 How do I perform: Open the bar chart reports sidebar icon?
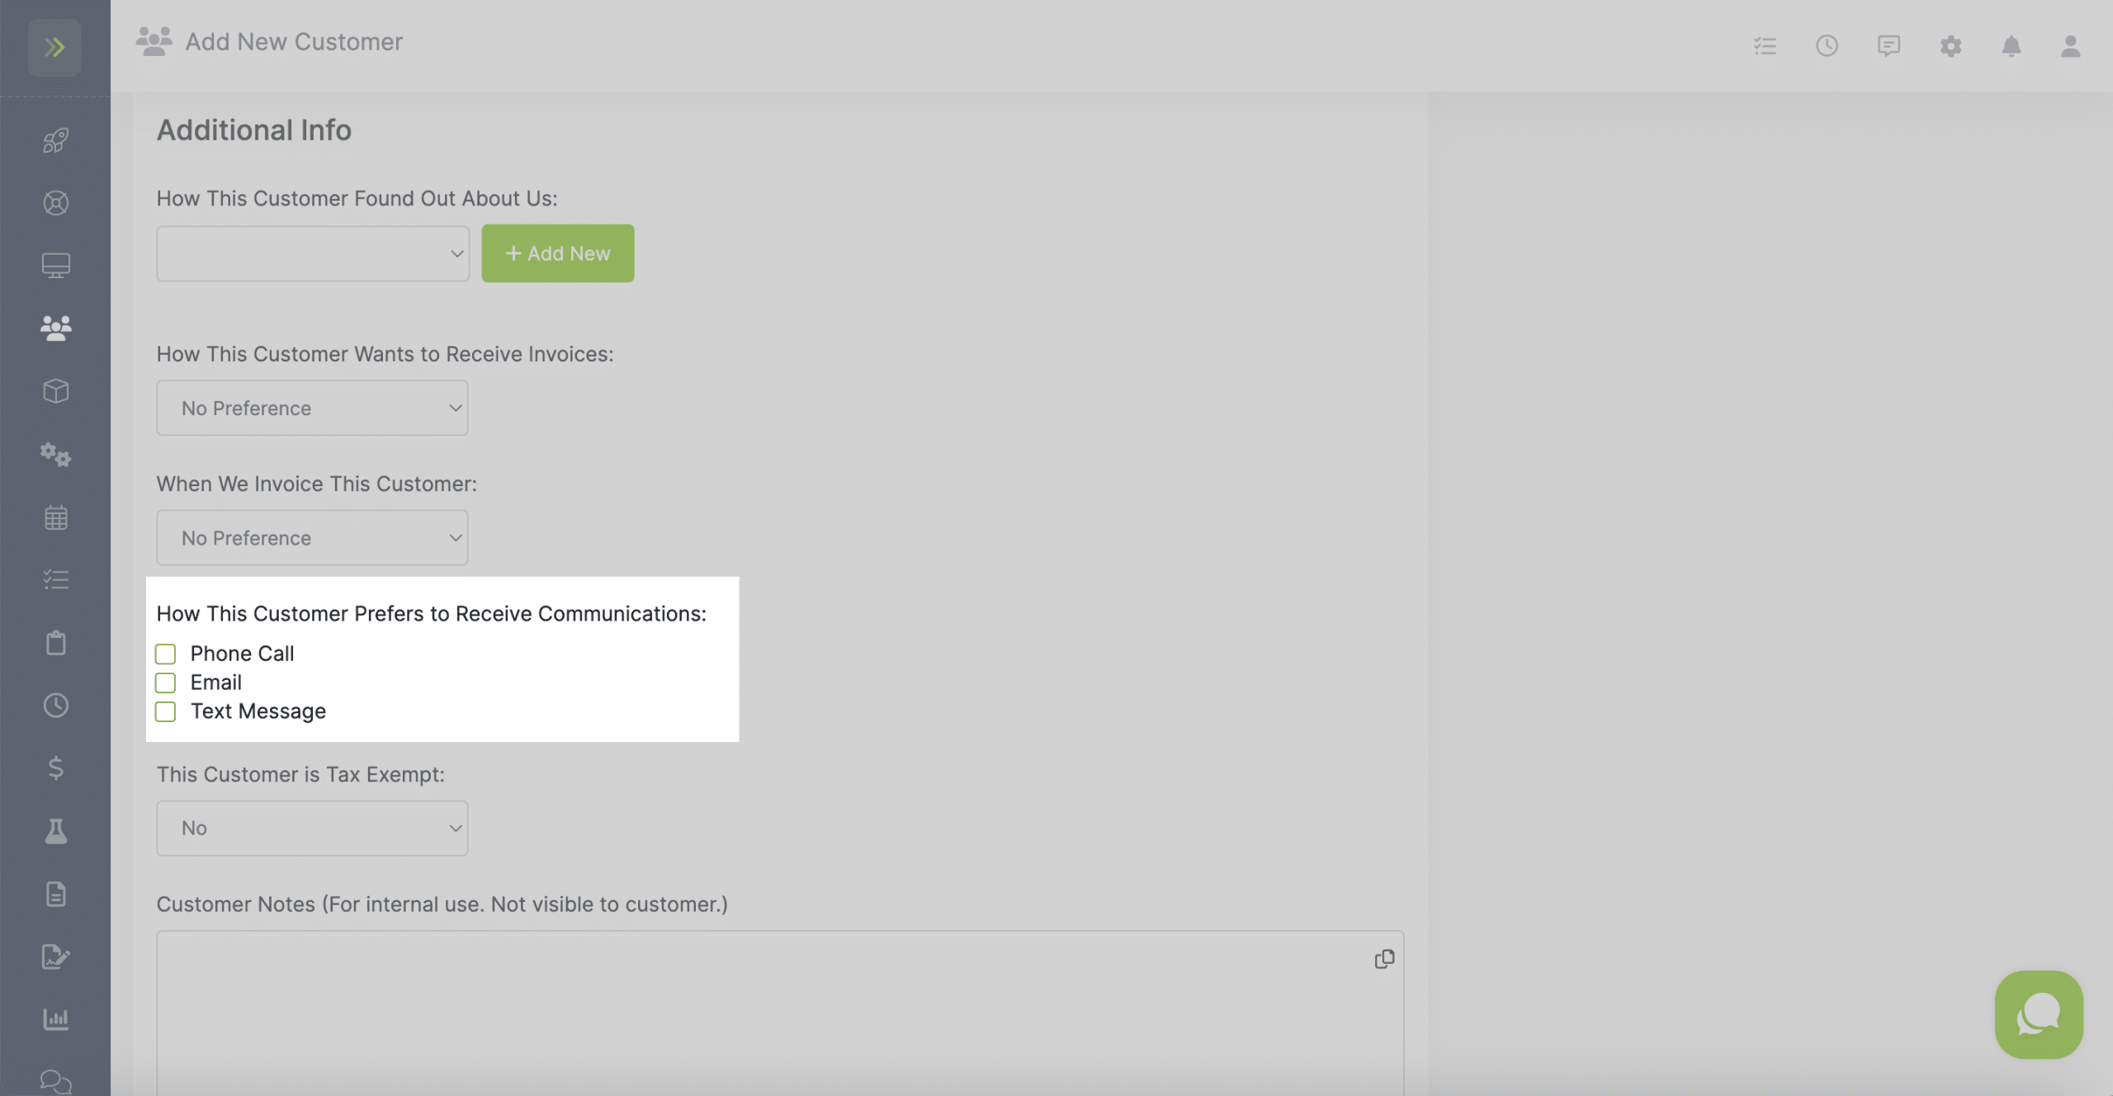coord(55,1019)
